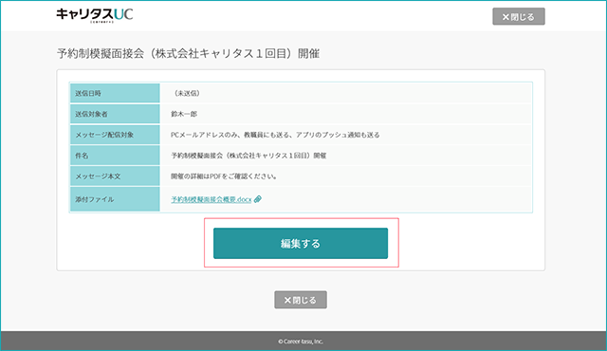Select the 送信対象者 label cell
Viewport: 607px width, 351px height.
(x=115, y=114)
